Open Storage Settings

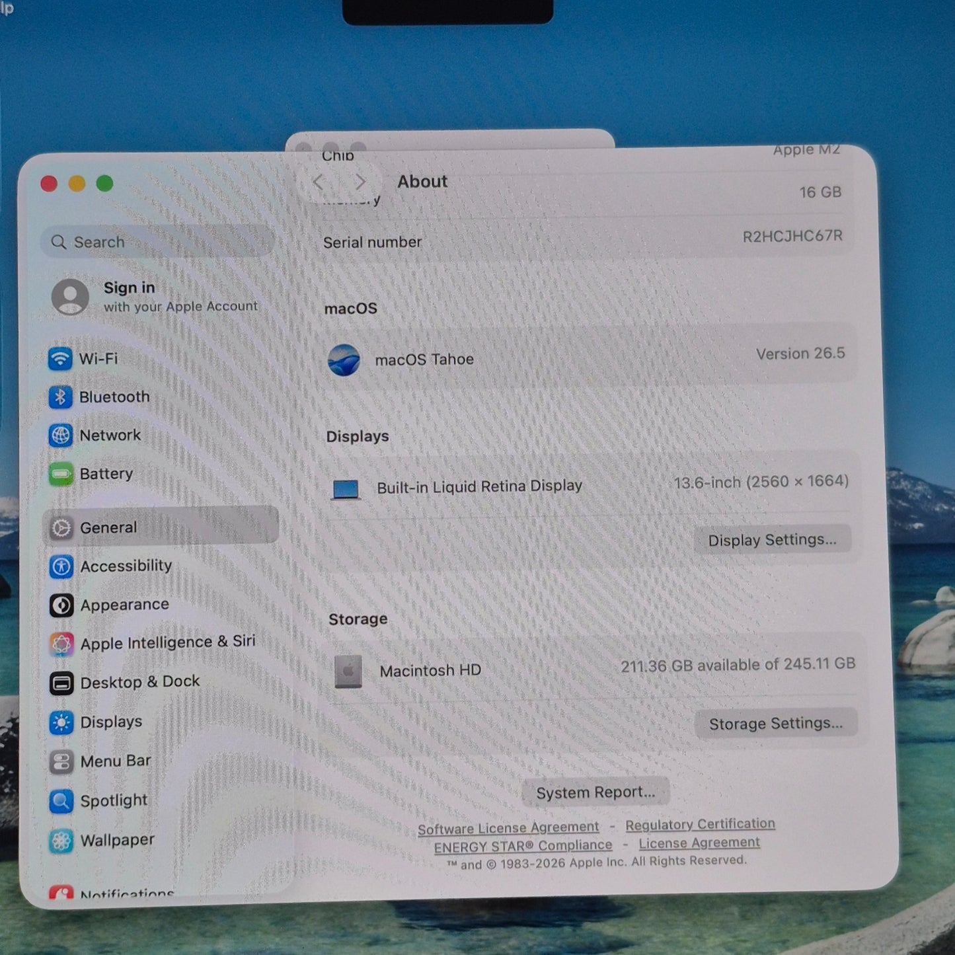tap(776, 724)
